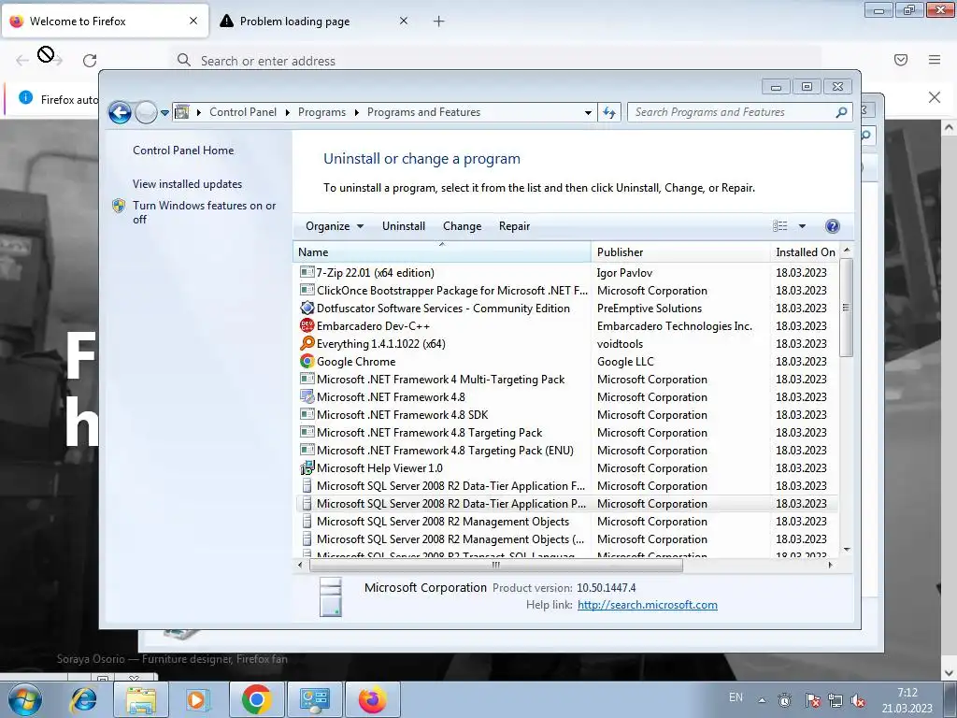
Task: Click PreEmptive Solutions publisher cell
Action: click(650, 309)
